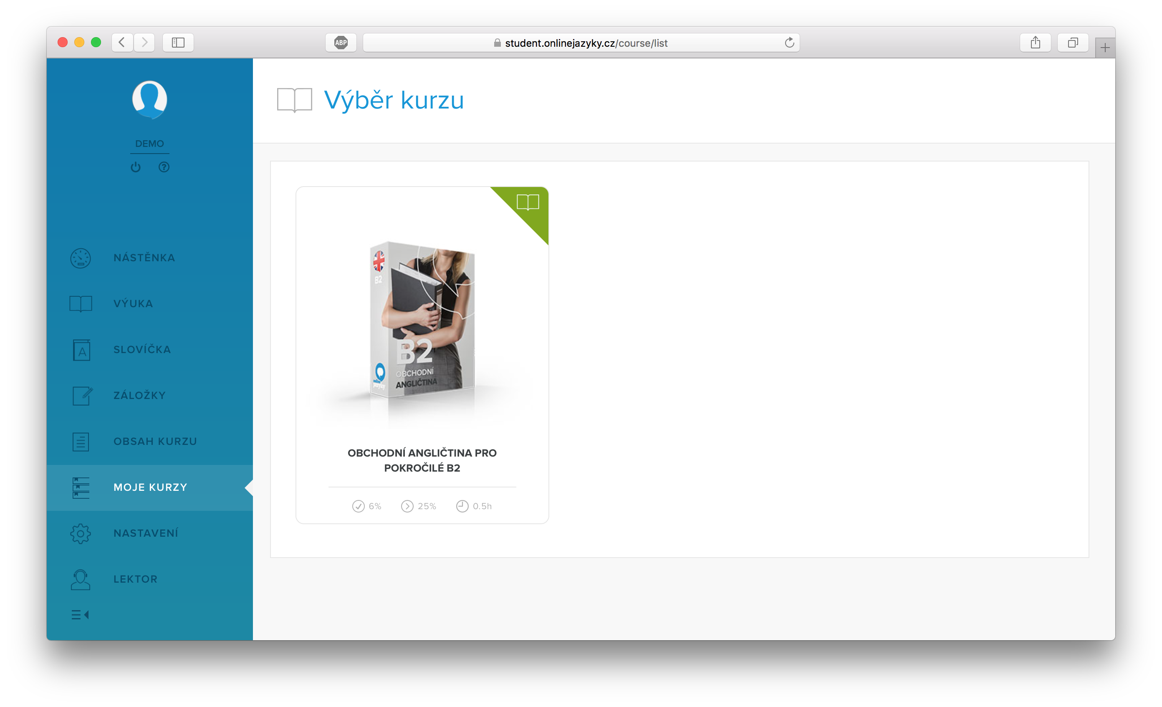Open course Obchodní angličtina pro pokročilé B2

click(422, 460)
